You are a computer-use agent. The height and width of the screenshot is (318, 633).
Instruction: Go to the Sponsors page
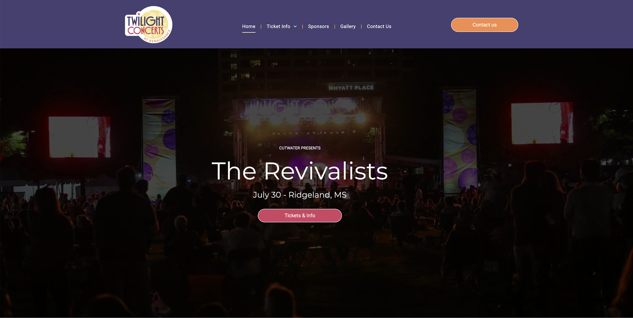pyautogui.click(x=318, y=26)
